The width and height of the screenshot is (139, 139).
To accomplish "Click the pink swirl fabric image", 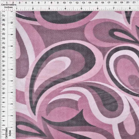I will (x=77, y=75).
